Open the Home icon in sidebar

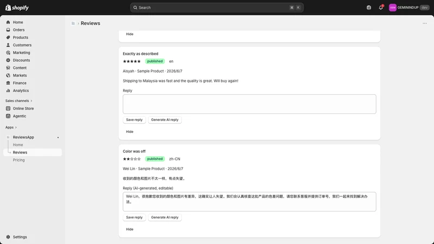point(8,22)
